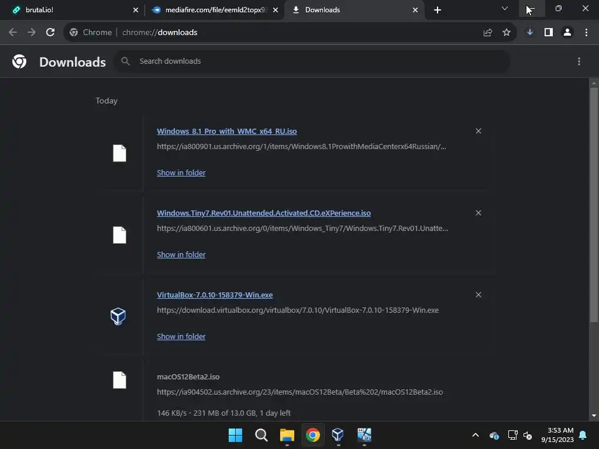Open the notification bell

(x=583, y=435)
